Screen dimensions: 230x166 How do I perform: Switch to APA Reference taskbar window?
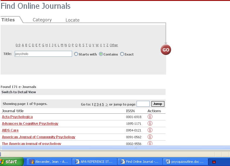[94, 162]
